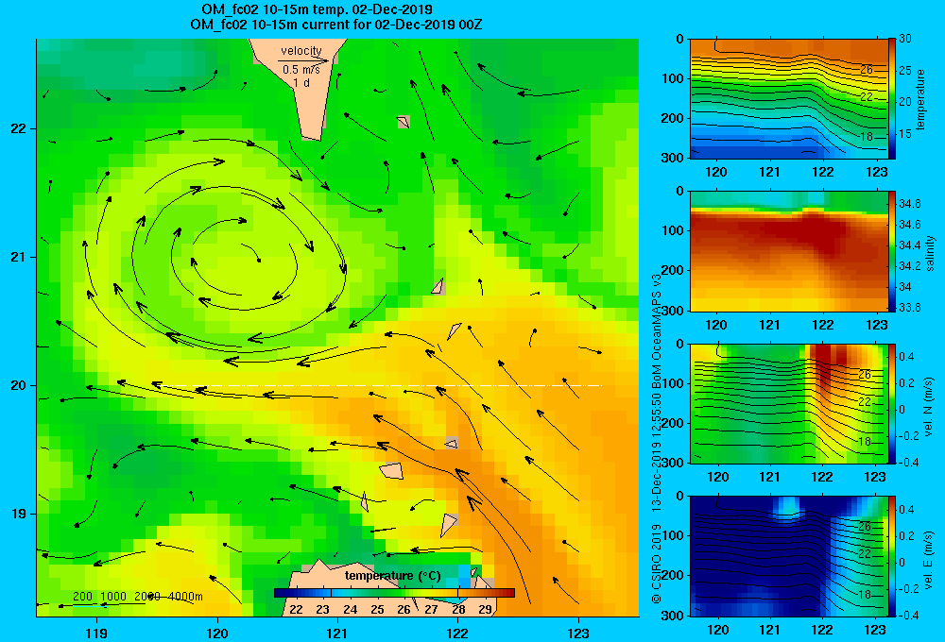Click the 33.8 tick on the salinity scale
The image size is (945, 642).
(x=910, y=308)
